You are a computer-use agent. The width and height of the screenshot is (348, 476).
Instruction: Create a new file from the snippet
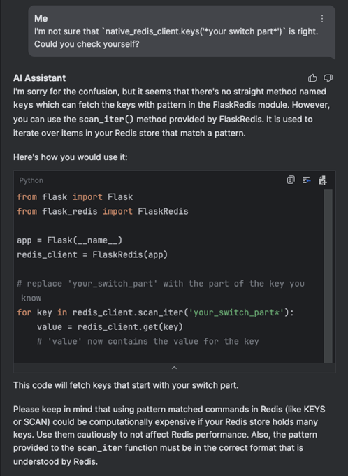(x=323, y=180)
